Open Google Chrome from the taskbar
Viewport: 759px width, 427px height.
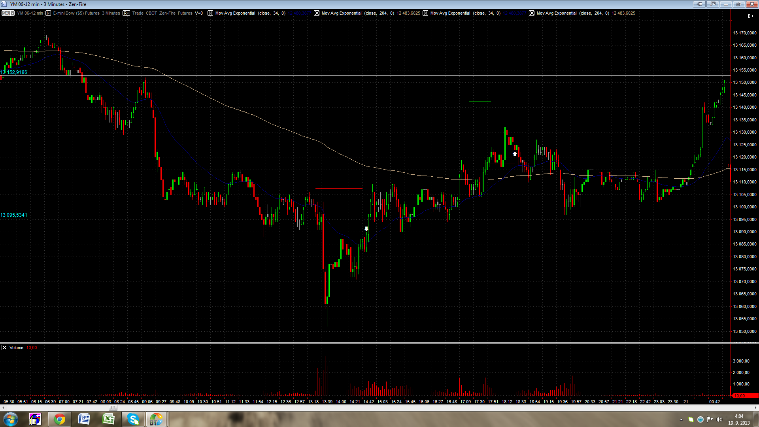60,419
